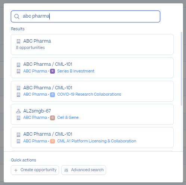186x185 pixels.
Task: Open ABC Pharma link under ALZsmgb-67
Action: click(x=35, y=117)
